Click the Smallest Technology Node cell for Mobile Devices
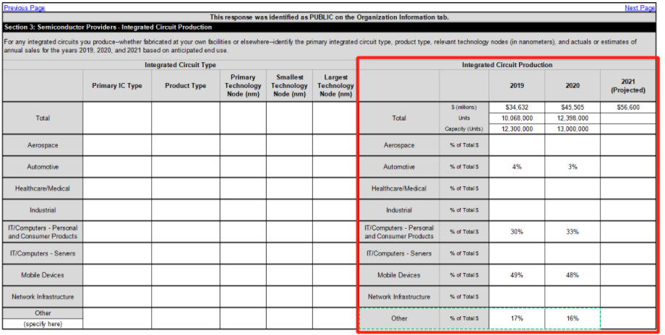 click(289, 275)
